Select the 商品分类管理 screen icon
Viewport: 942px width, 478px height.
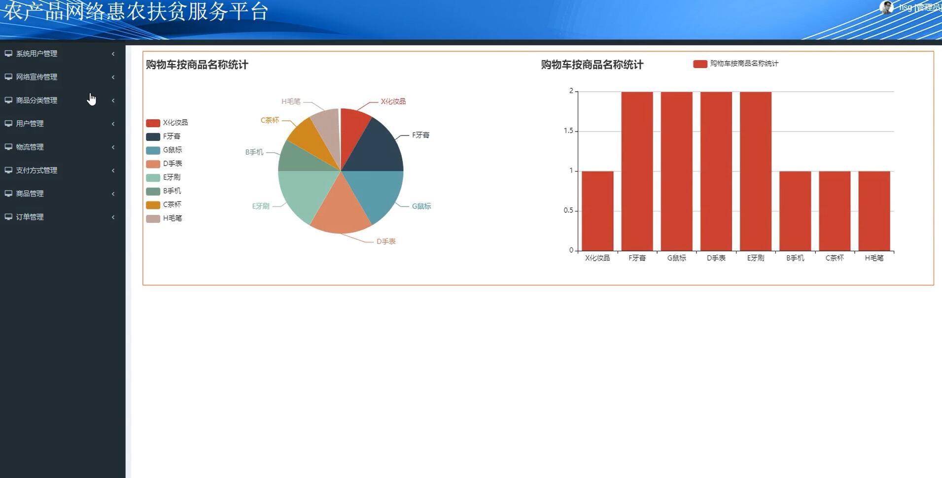tap(8, 100)
